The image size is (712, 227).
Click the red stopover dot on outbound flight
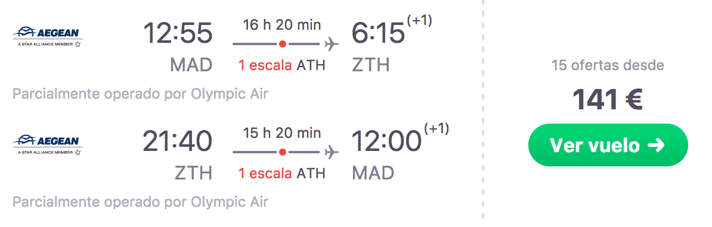click(283, 45)
